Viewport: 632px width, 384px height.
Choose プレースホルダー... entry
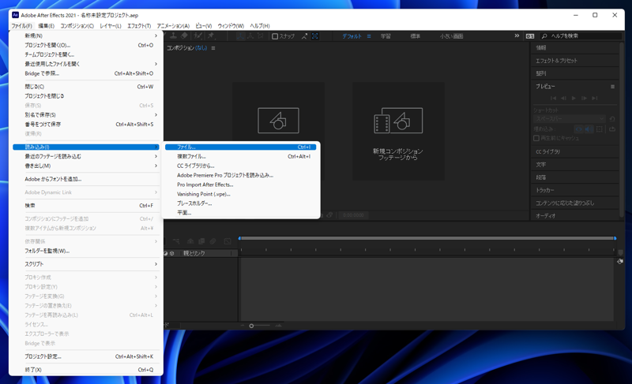[x=241, y=203]
